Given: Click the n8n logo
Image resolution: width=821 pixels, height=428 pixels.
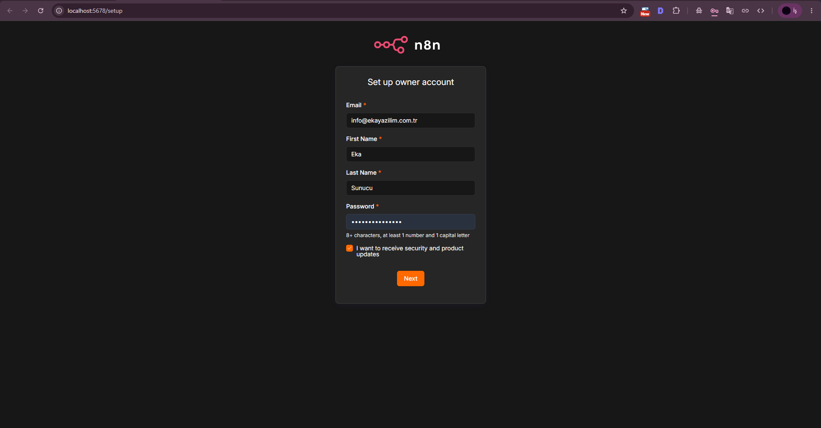Looking at the screenshot, I should (x=407, y=45).
